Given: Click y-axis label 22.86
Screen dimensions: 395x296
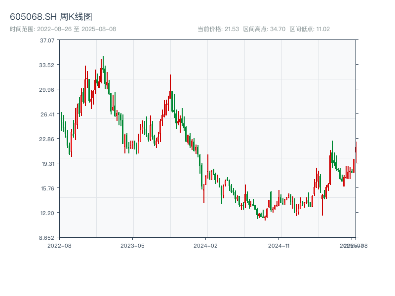Looking at the screenshot, I should point(46,139).
